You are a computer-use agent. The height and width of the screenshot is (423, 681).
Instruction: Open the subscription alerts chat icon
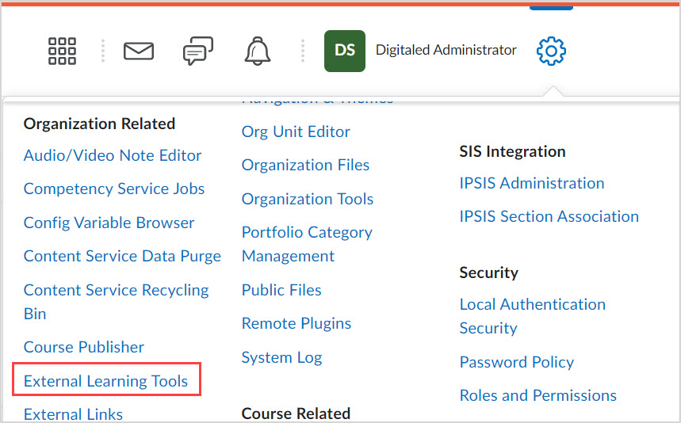pos(198,51)
